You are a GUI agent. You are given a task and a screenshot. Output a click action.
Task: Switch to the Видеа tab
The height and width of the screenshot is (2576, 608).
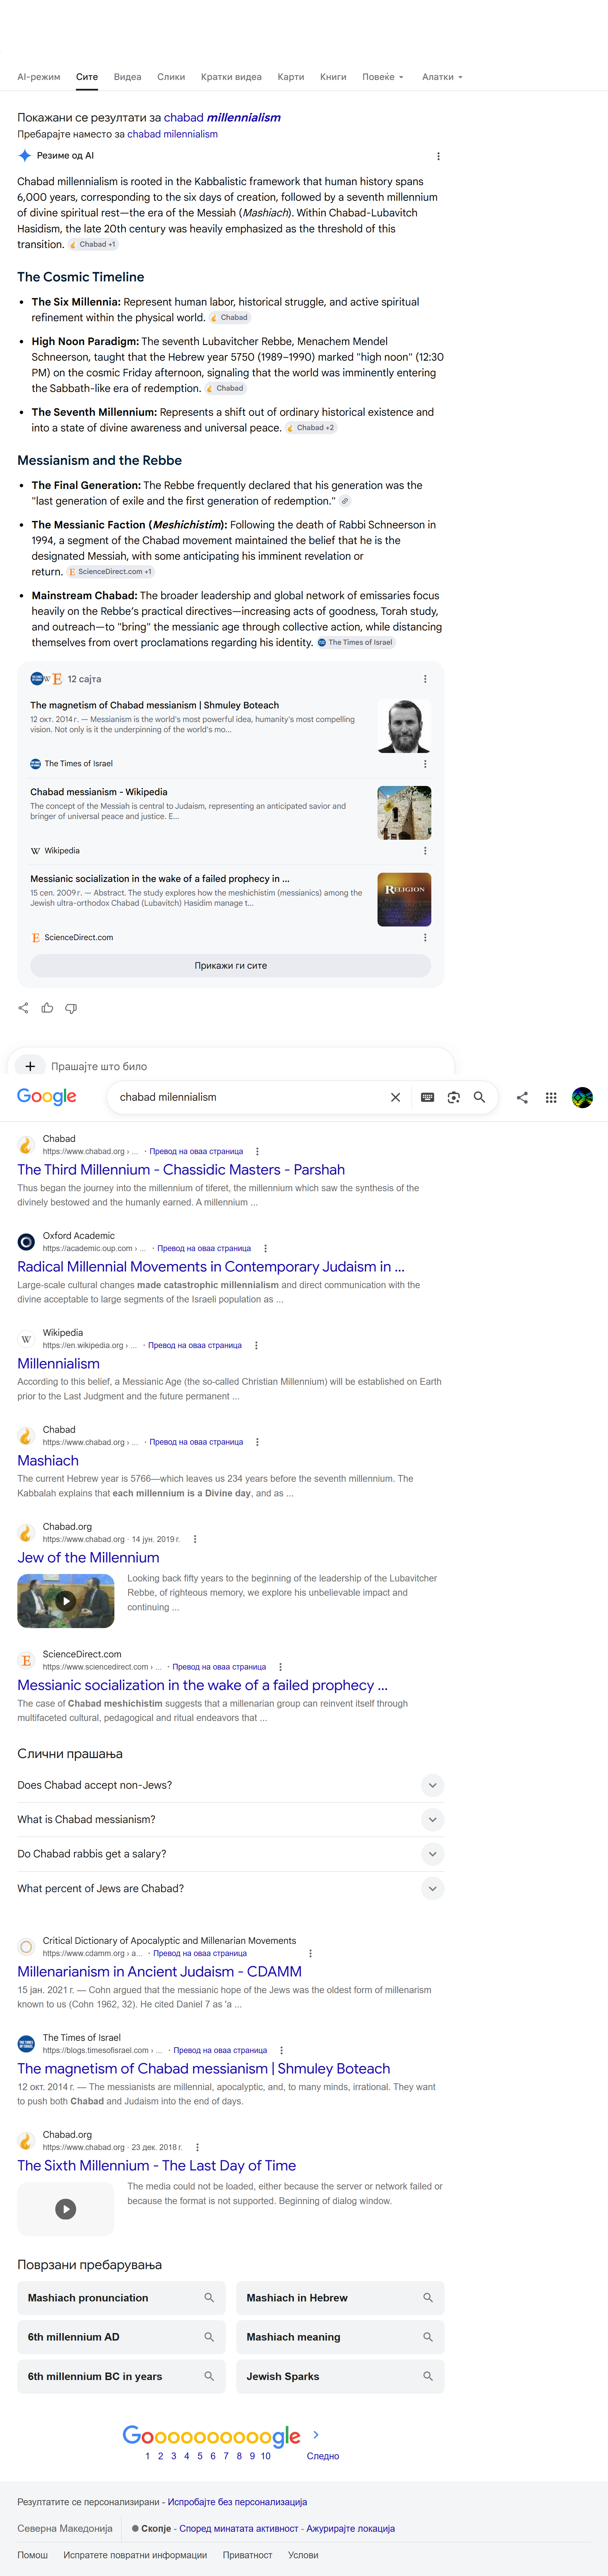pyautogui.click(x=127, y=77)
